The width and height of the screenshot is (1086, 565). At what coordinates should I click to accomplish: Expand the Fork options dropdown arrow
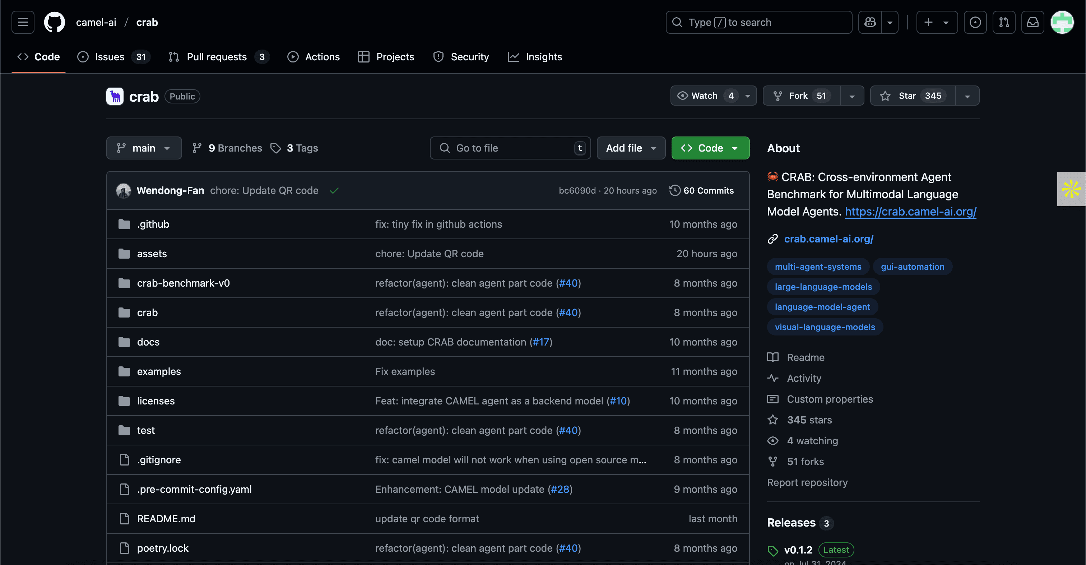[852, 96]
